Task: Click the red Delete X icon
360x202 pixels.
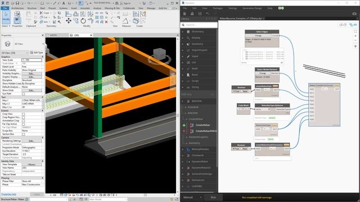Action: click(x=106, y=22)
